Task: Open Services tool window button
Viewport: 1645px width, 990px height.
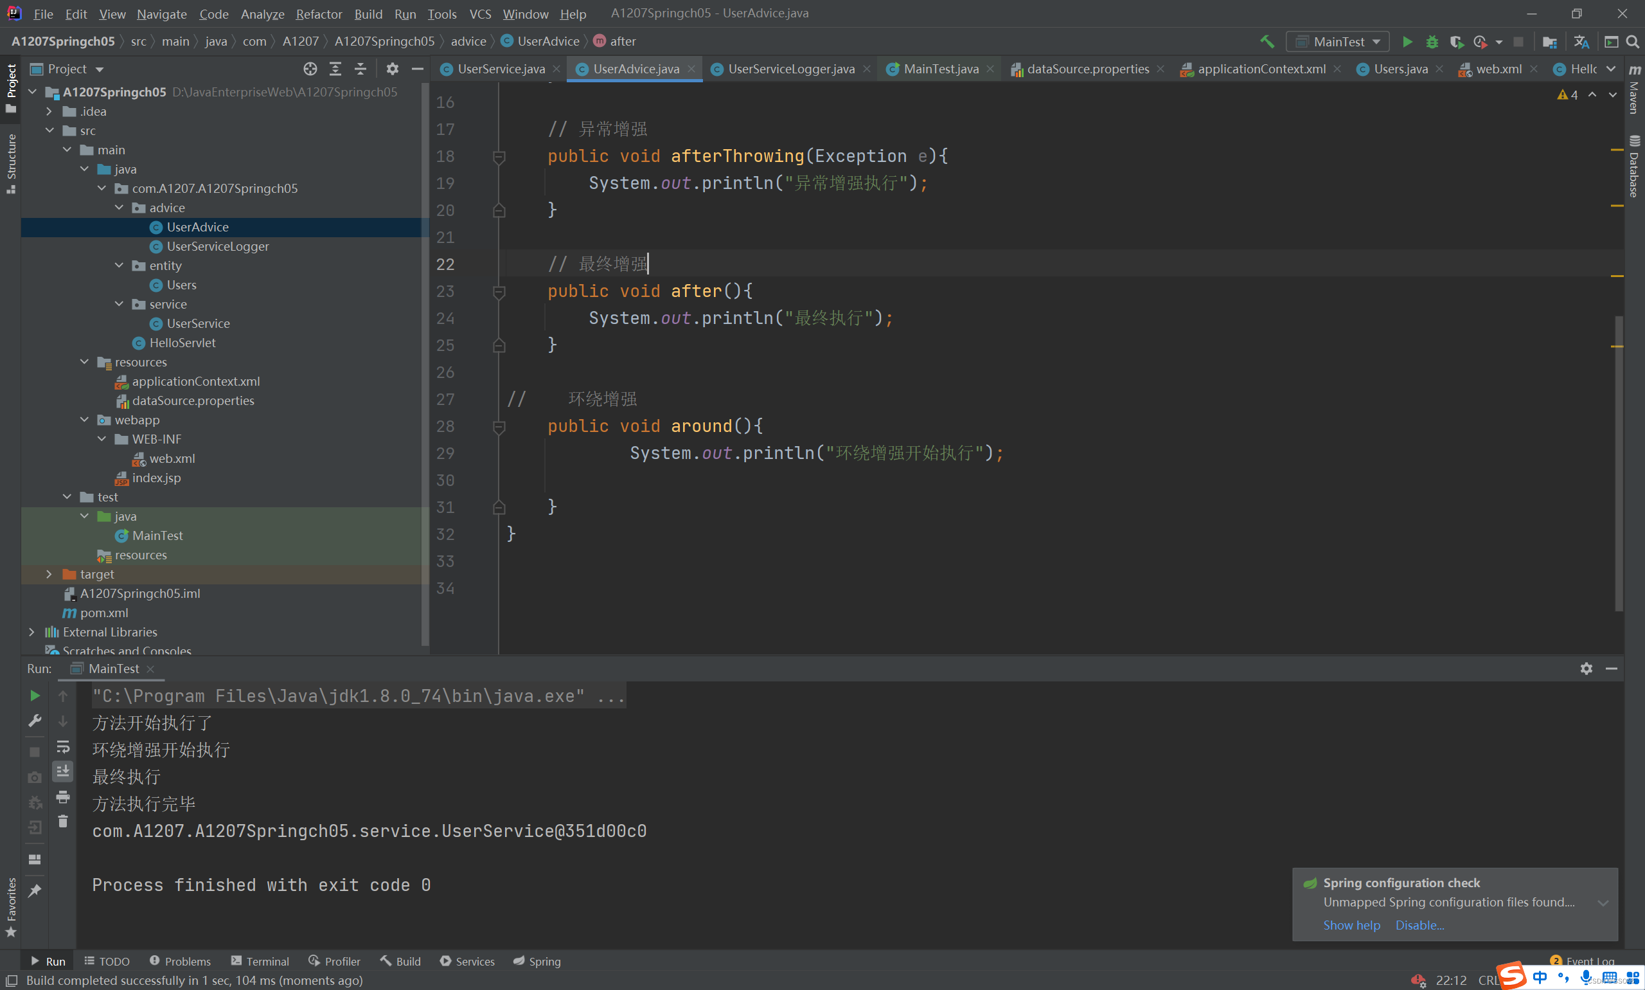Action: [467, 961]
